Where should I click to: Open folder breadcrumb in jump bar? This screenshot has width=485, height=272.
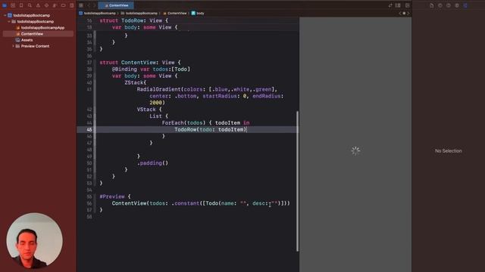point(139,14)
